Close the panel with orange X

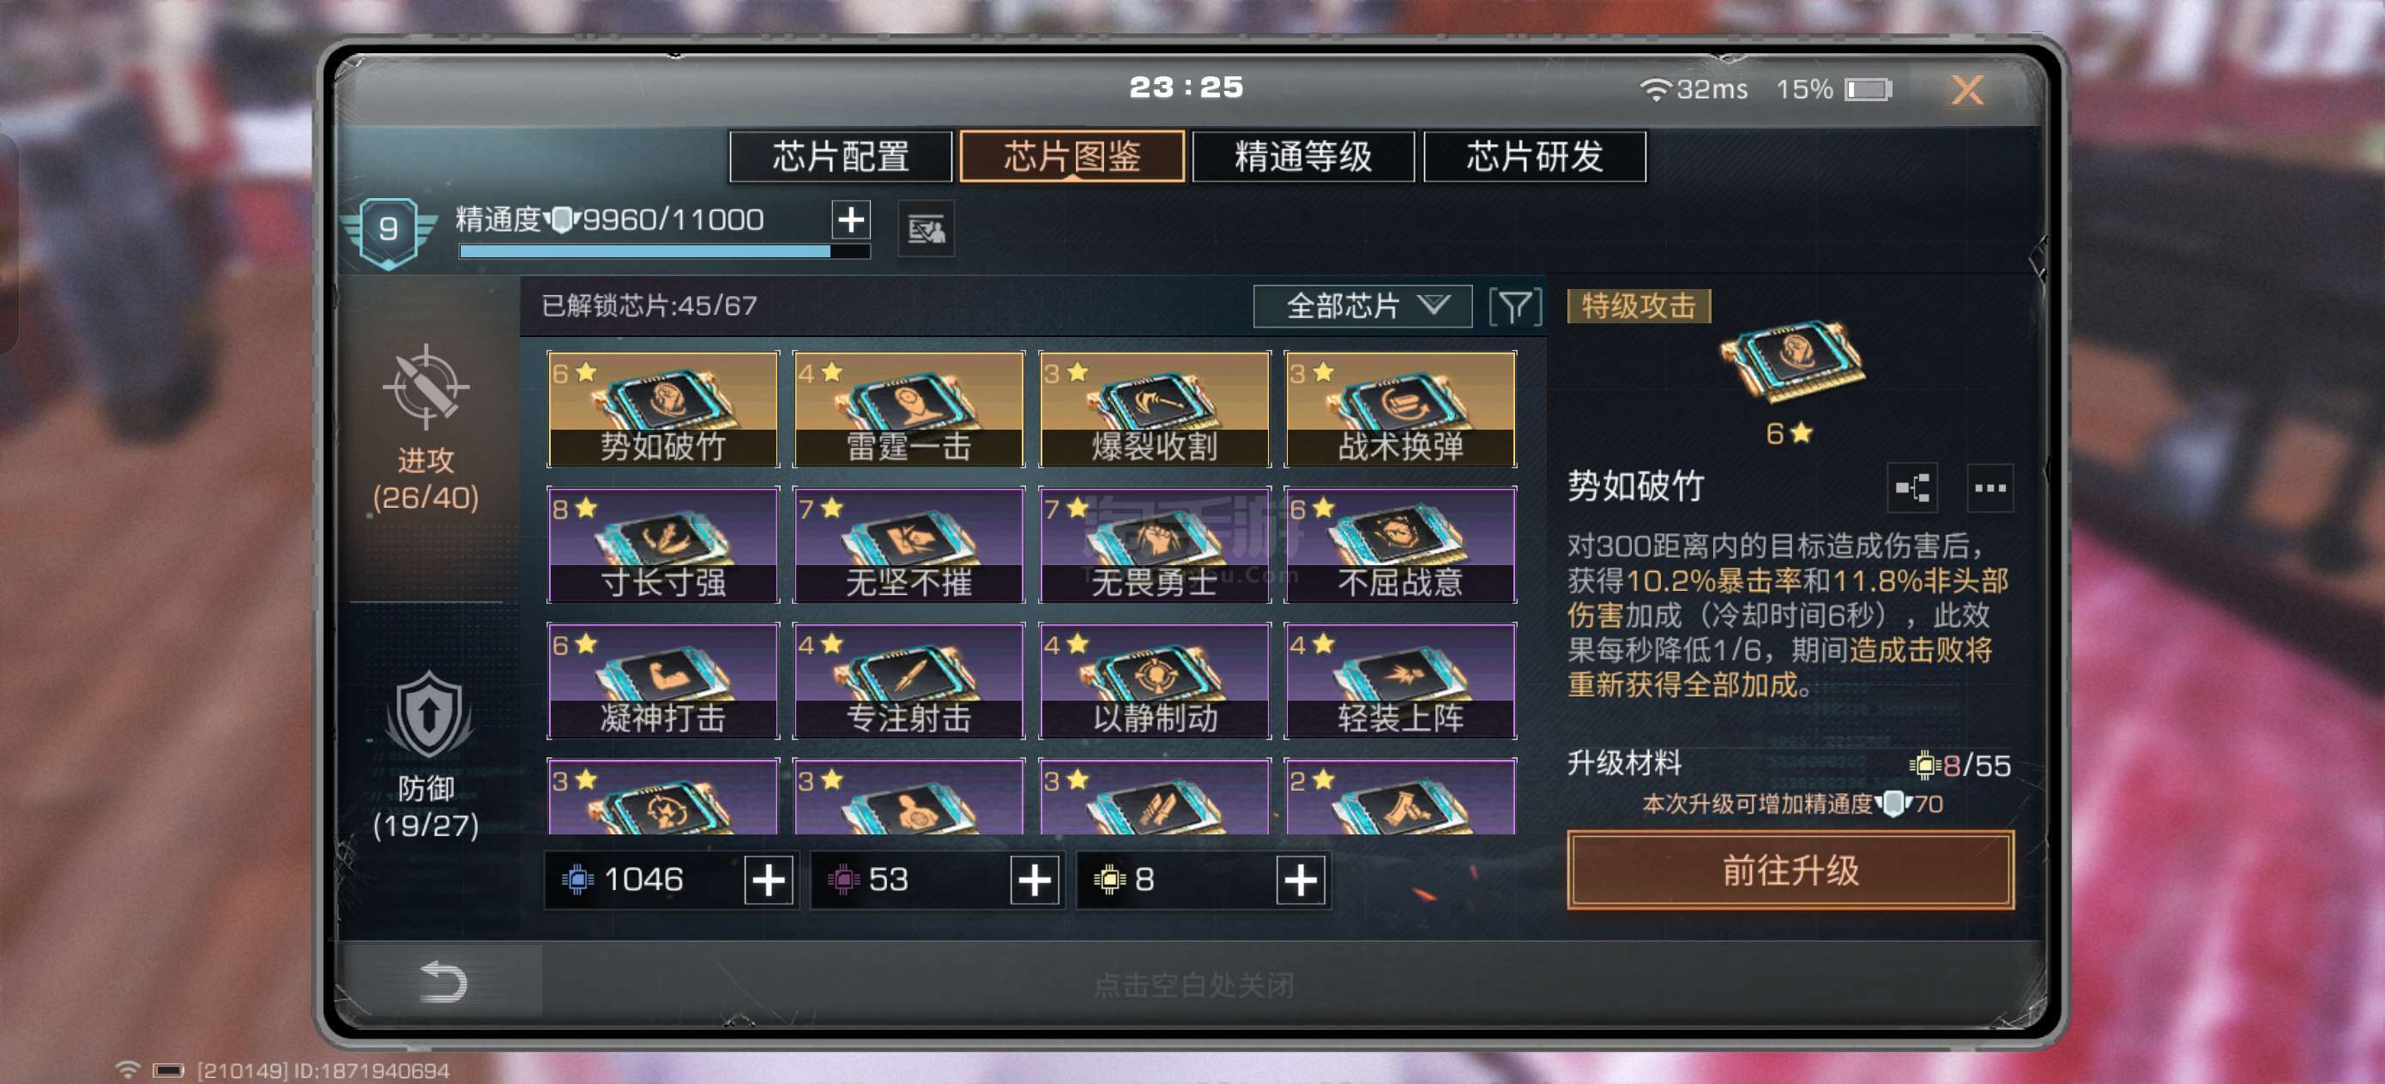(1966, 90)
